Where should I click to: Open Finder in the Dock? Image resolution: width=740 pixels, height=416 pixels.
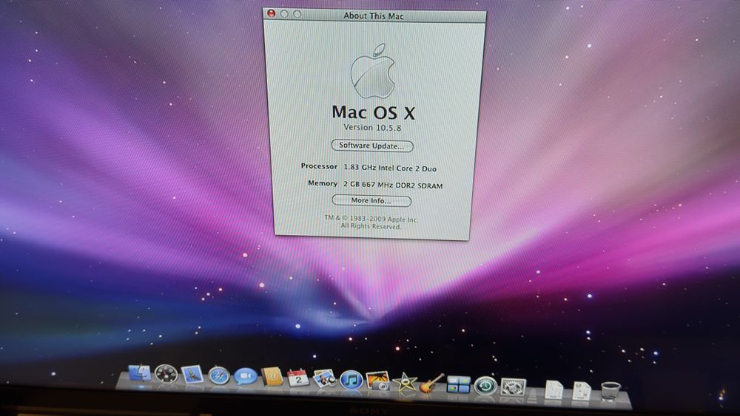[139, 373]
